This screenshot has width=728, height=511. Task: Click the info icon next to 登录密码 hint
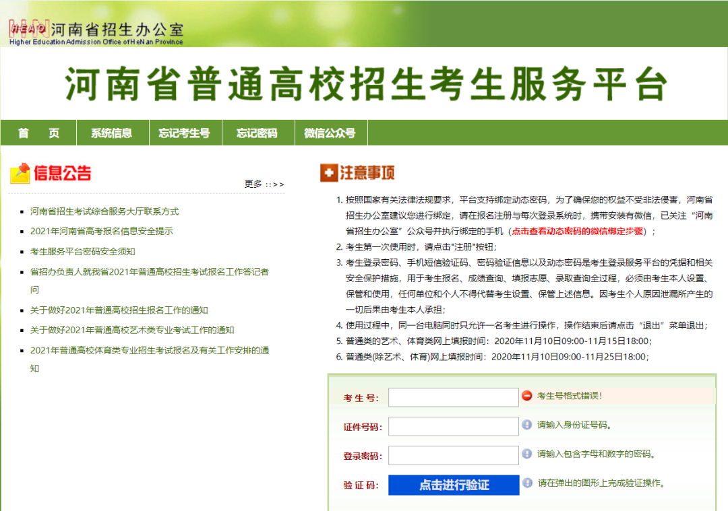[x=527, y=454]
